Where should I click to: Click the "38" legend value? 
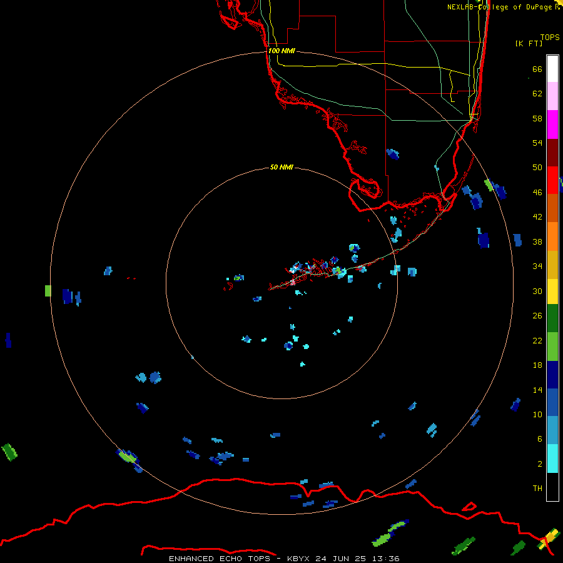click(x=537, y=242)
